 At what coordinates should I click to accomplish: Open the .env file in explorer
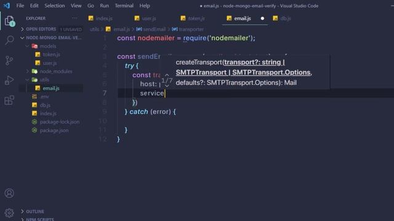44,96
